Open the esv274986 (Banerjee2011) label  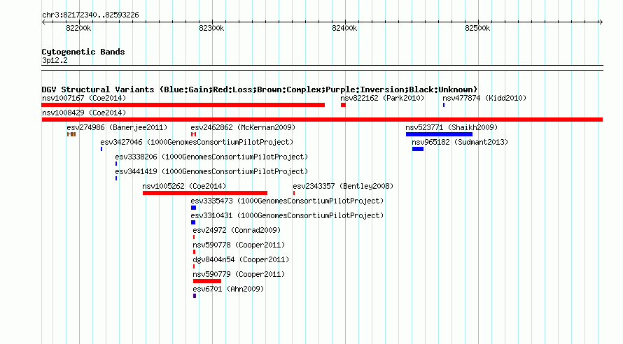tap(117, 127)
